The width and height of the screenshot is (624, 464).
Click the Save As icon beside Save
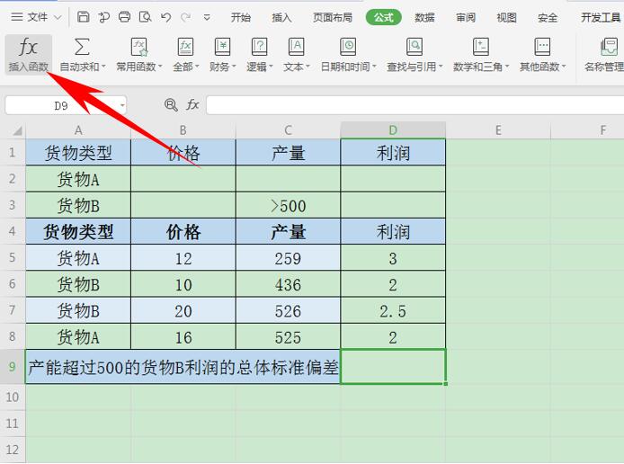[x=104, y=17]
